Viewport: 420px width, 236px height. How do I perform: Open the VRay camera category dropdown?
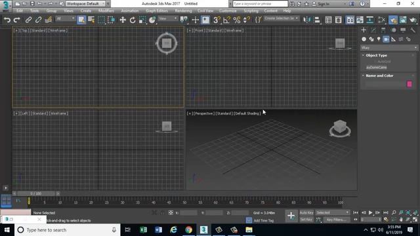tap(389, 48)
